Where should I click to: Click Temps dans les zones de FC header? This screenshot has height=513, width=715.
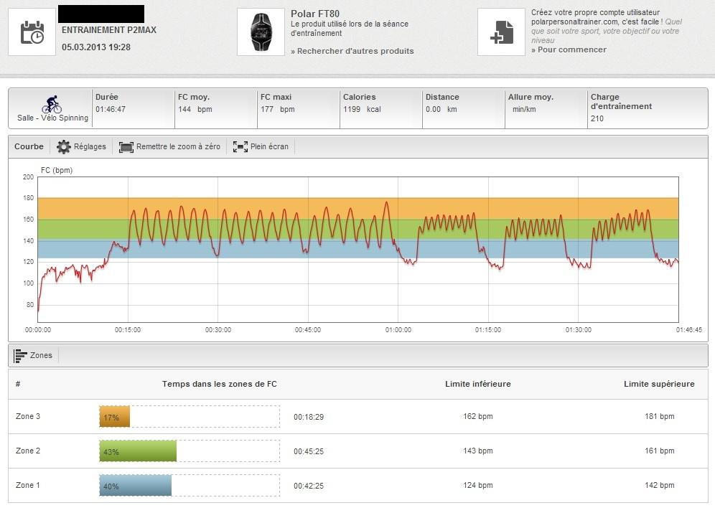pyautogui.click(x=220, y=384)
